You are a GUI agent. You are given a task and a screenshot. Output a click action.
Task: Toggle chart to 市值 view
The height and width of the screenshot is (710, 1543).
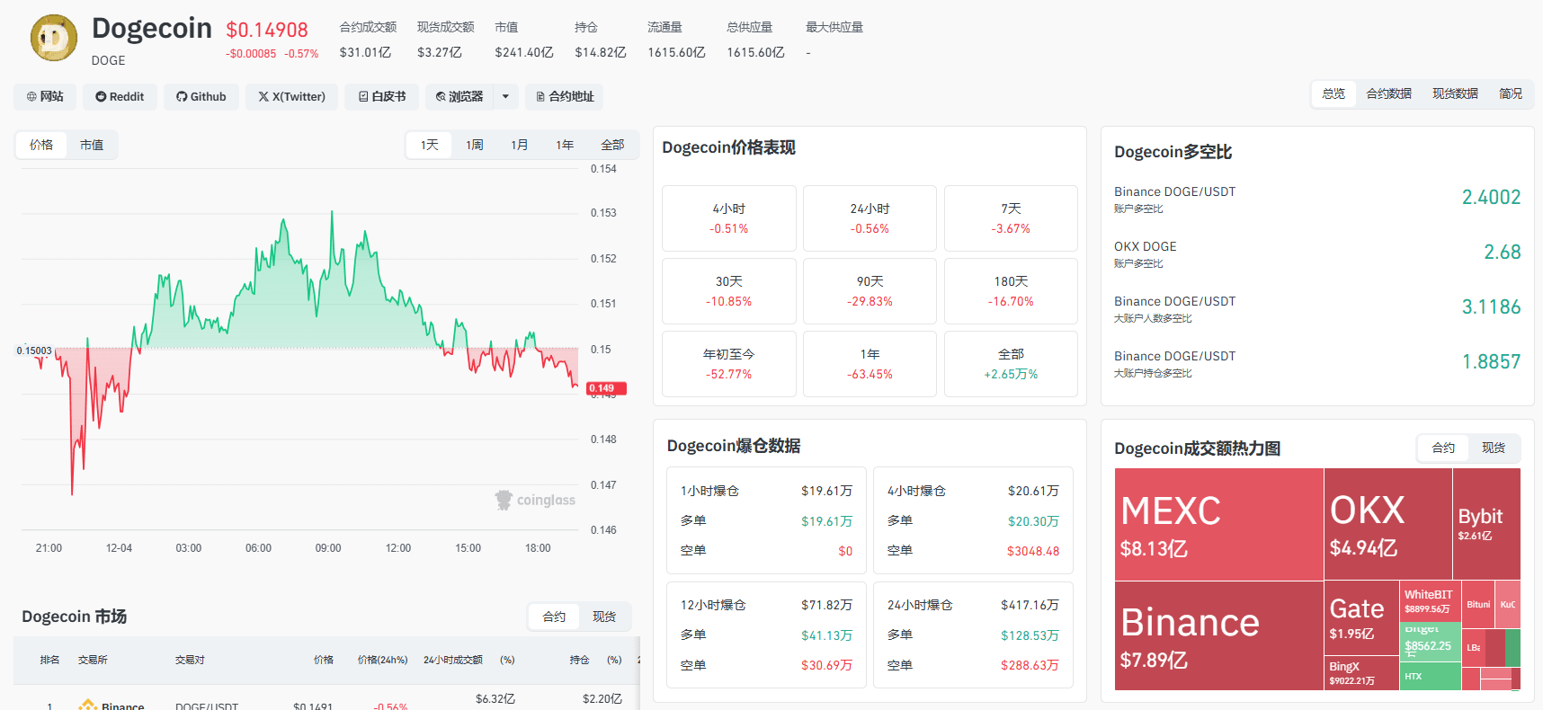92,145
